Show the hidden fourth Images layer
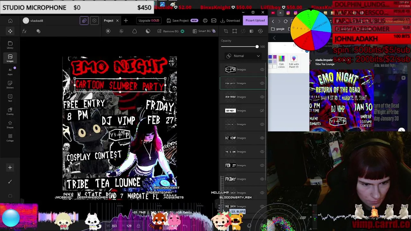This screenshot has width=411, height=231. tap(262, 111)
